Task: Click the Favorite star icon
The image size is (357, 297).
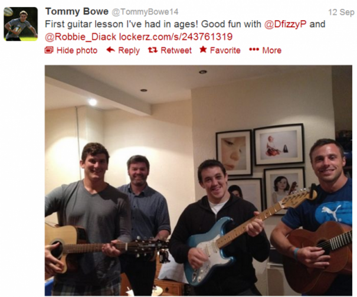Action: pos(203,50)
